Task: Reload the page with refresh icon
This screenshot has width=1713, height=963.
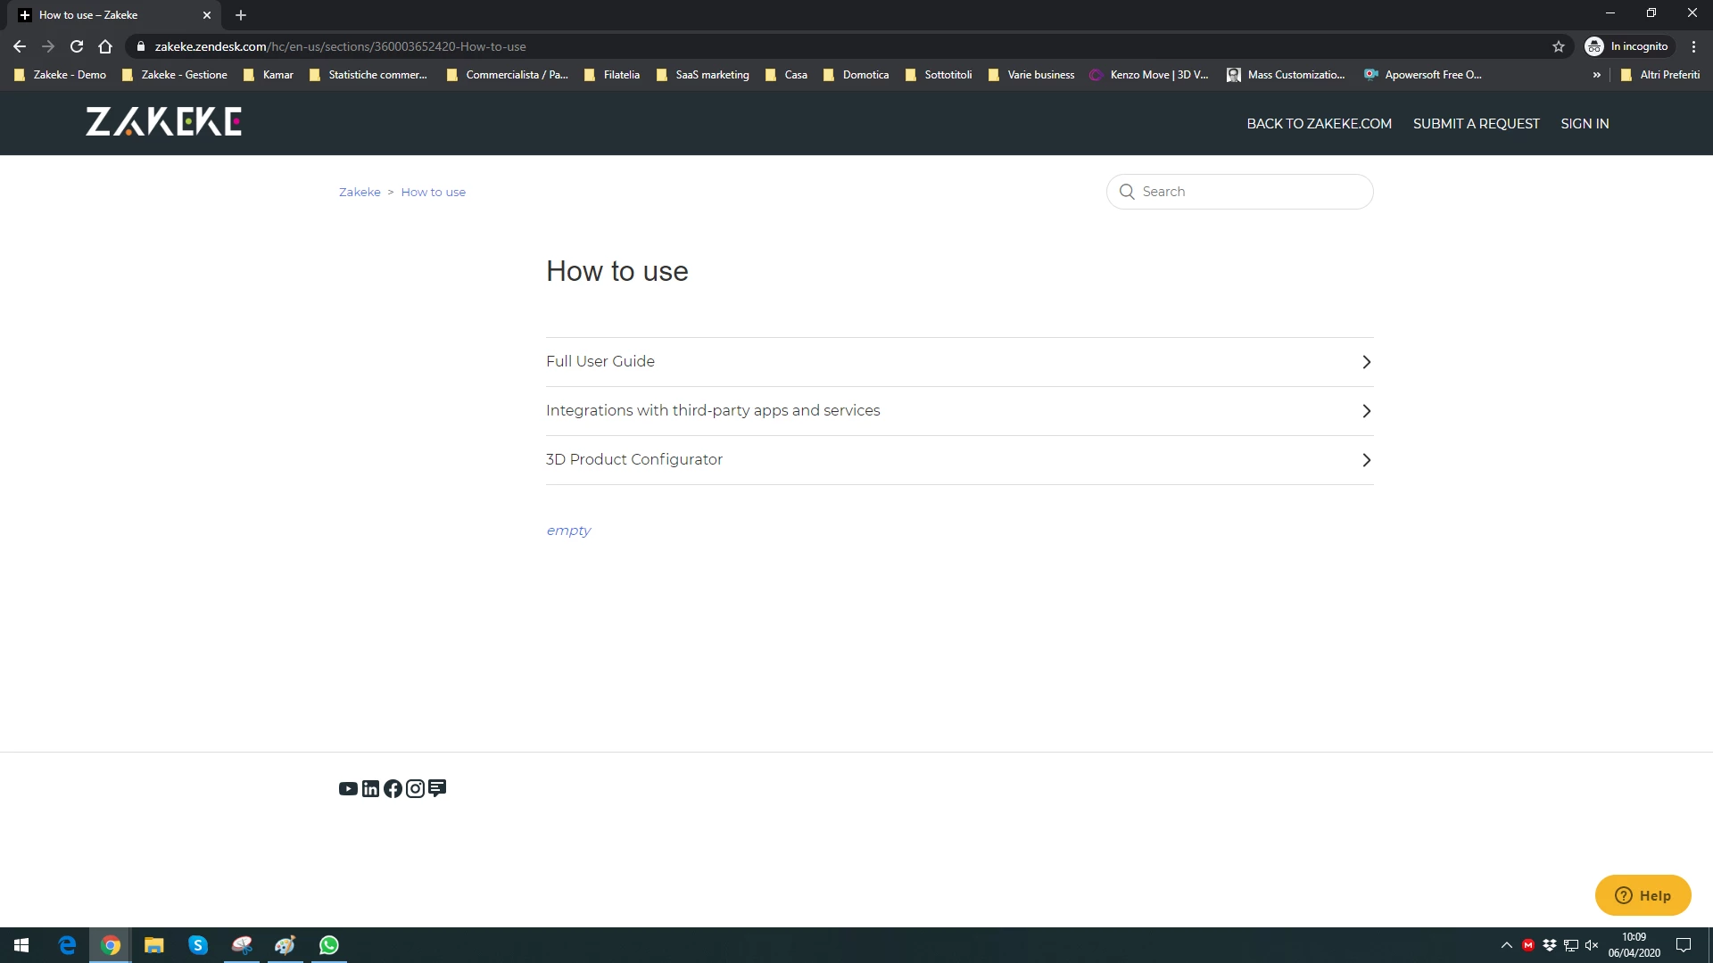Action: [x=77, y=46]
